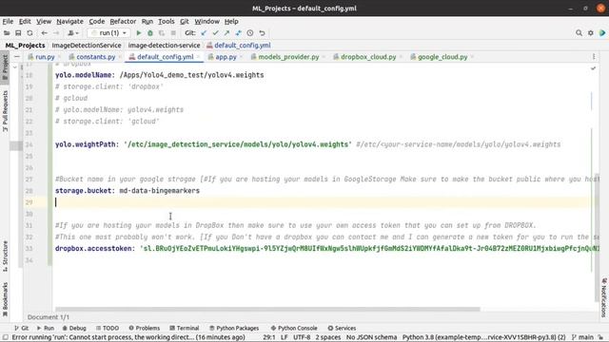
Task: Click the JetBrains toolbox icon at top right
Action: click(x=602, y=33)
